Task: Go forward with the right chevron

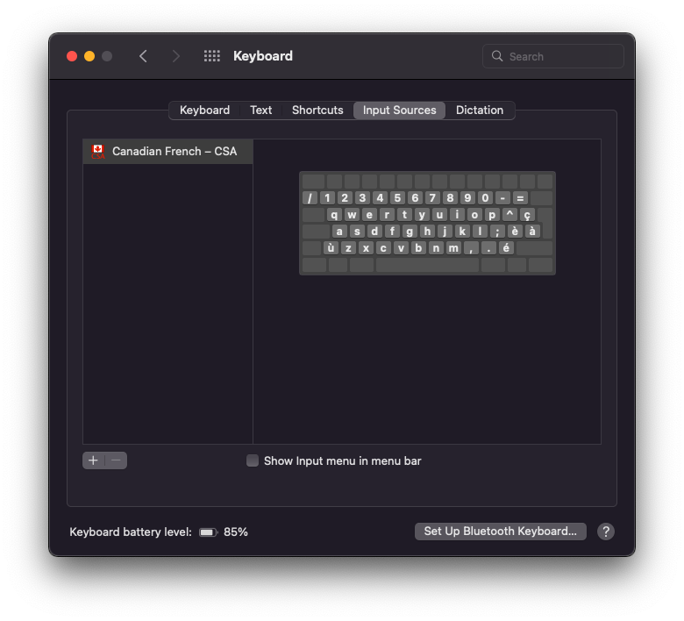Action: [175, 56]
